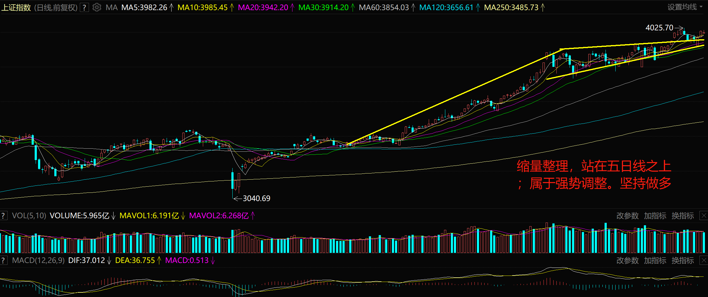Select the 上证指数 title text
Screen dimensions: 708x297
click(x=16, y=7)
